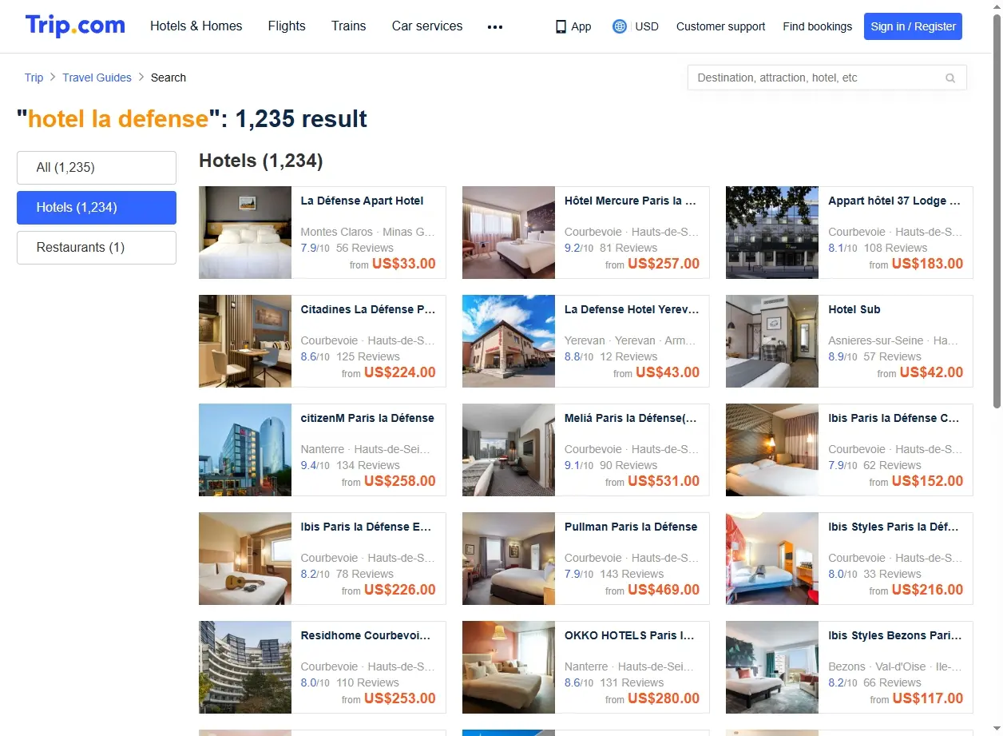Click Residhome Courbevoi... title

pyautogui.click(x=365, y=635)
